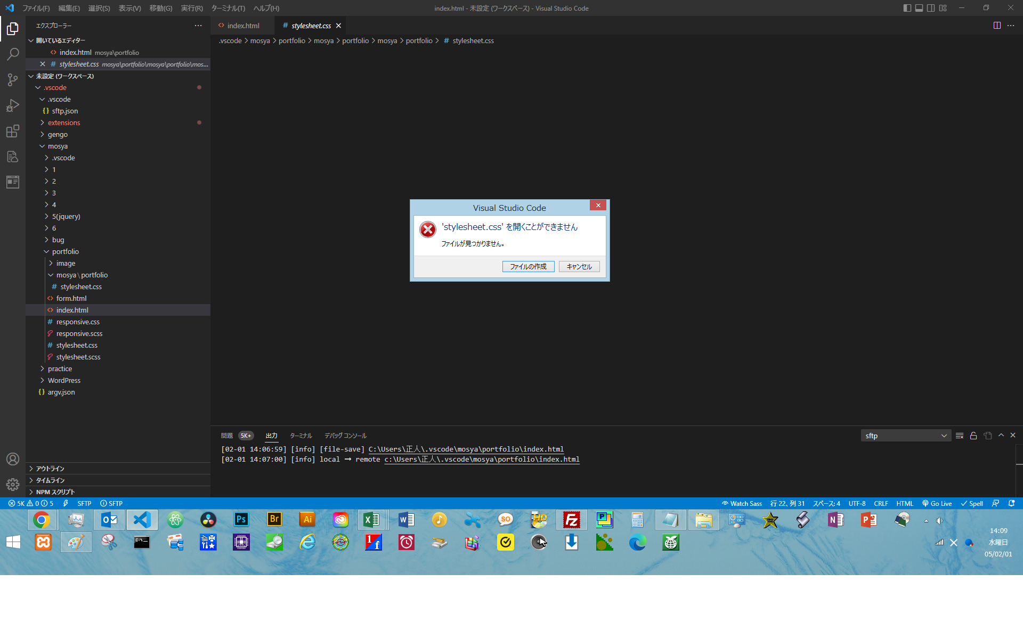This screenshot has width=1023, height=639.
Task: Toggle Watch Sass in the status bar
Action: click(x=742, y=503)
